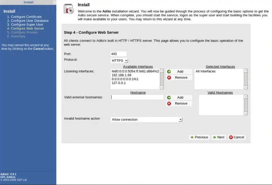Go back with the Previous button

click(x=199, y=137)
